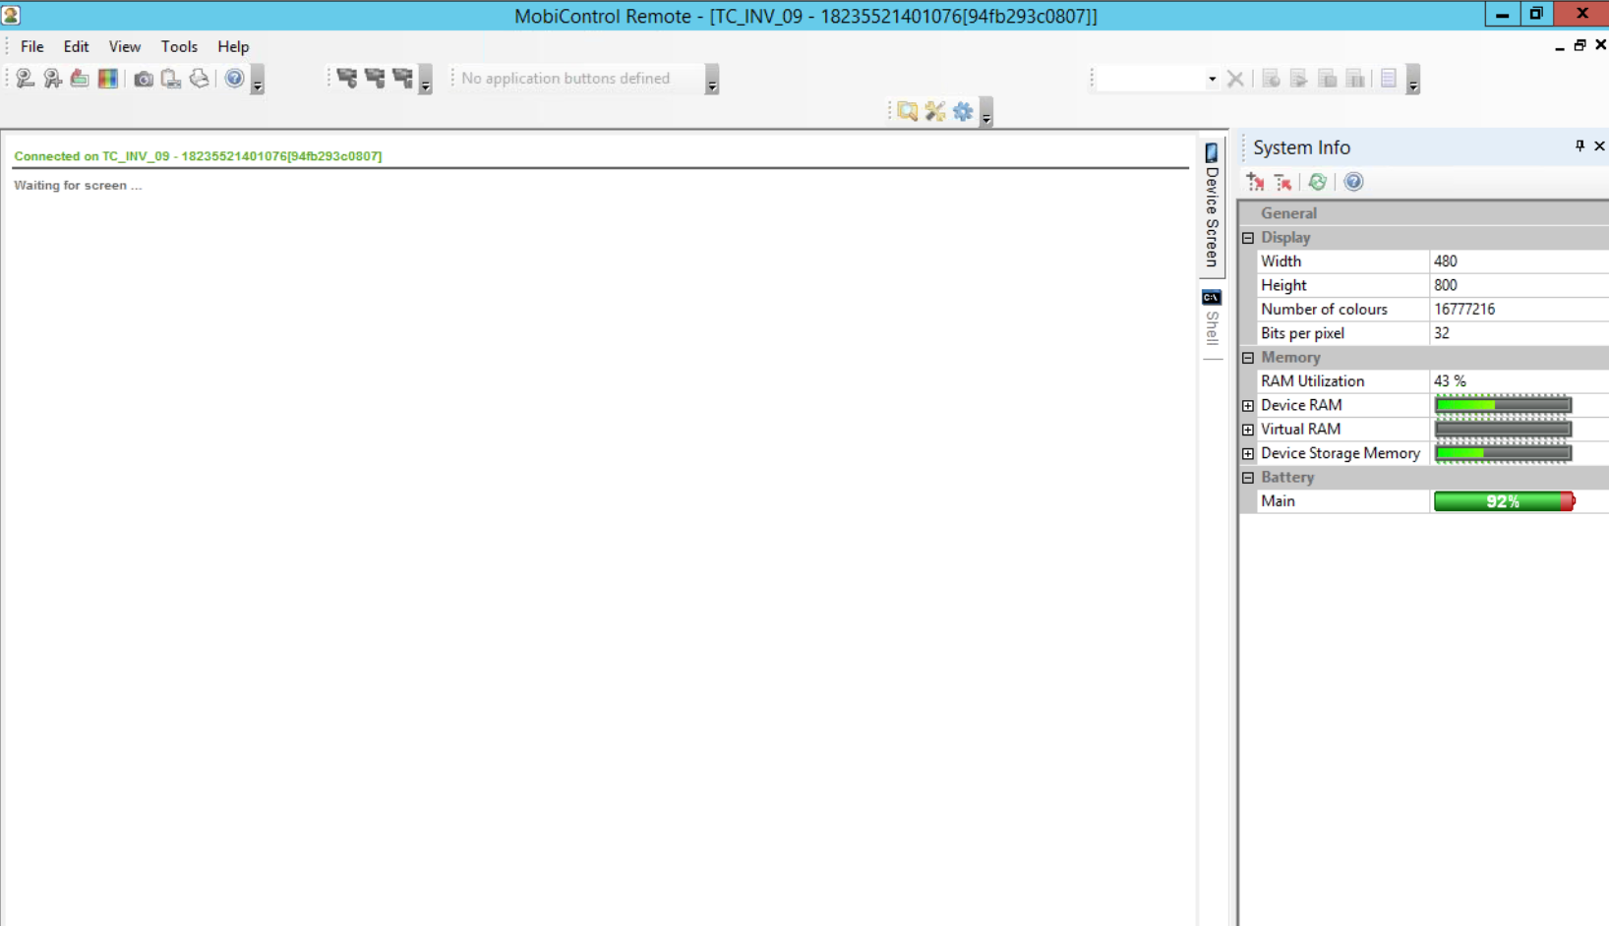Viewport: 1609px width, 926px height.
Task: Click the printer icon in toolbar
Action: (x=199, y=79)
